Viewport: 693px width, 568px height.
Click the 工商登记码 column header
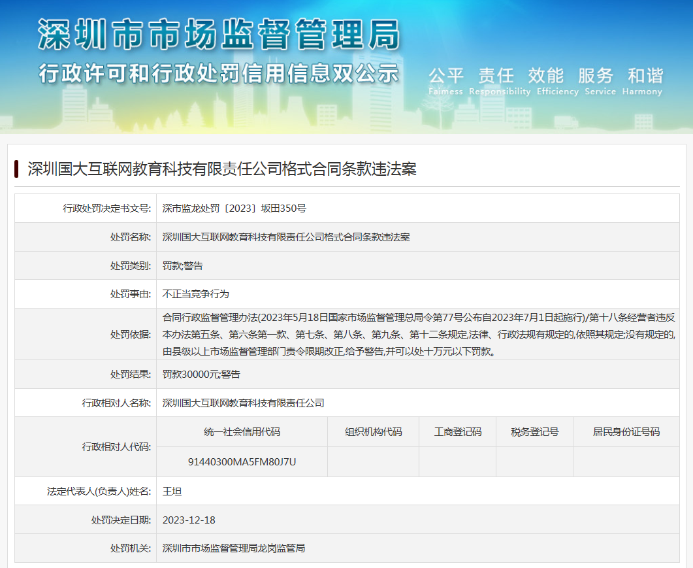[x=458, y=432]
